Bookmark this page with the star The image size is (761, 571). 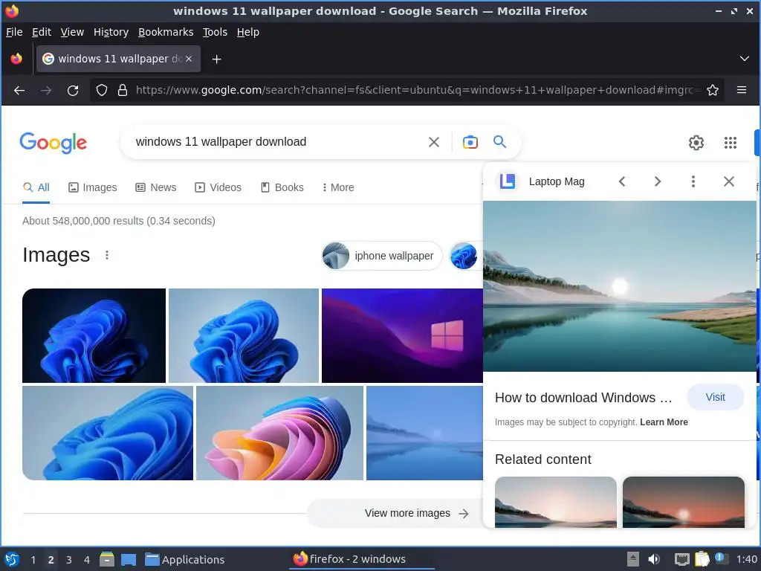(x=713, y=90)
